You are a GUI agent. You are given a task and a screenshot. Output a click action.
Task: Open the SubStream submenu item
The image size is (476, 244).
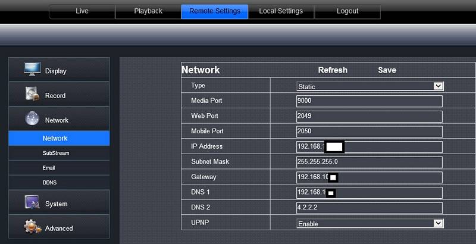point(56,153)
